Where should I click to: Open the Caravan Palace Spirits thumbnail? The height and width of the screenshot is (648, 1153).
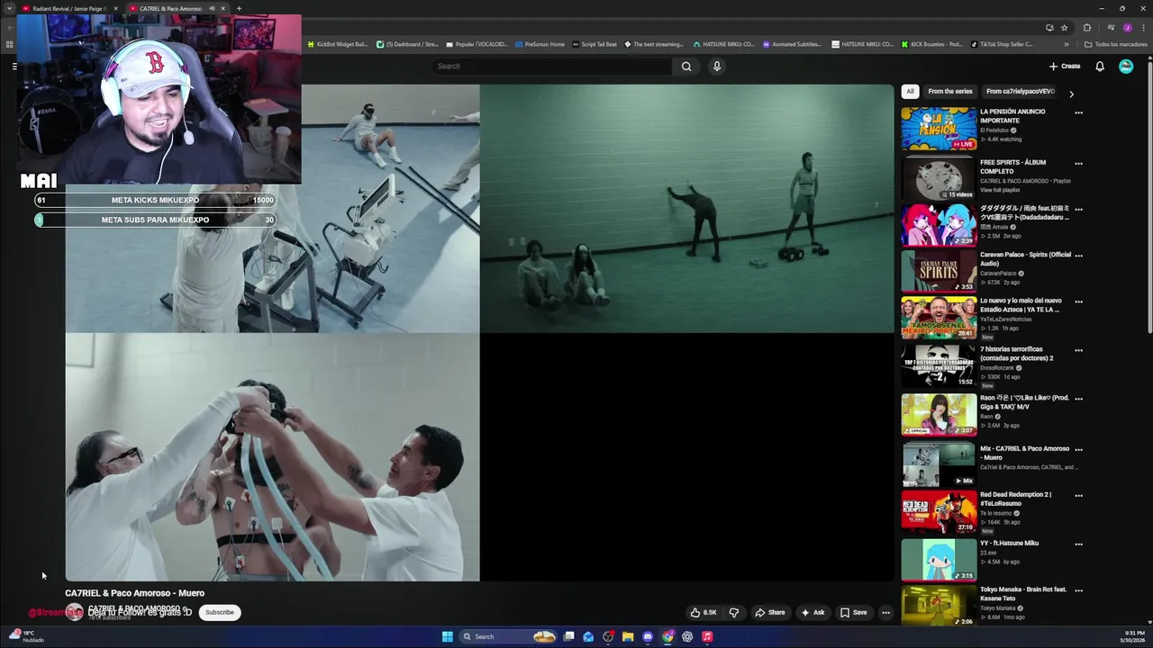(x=939, y=271)
